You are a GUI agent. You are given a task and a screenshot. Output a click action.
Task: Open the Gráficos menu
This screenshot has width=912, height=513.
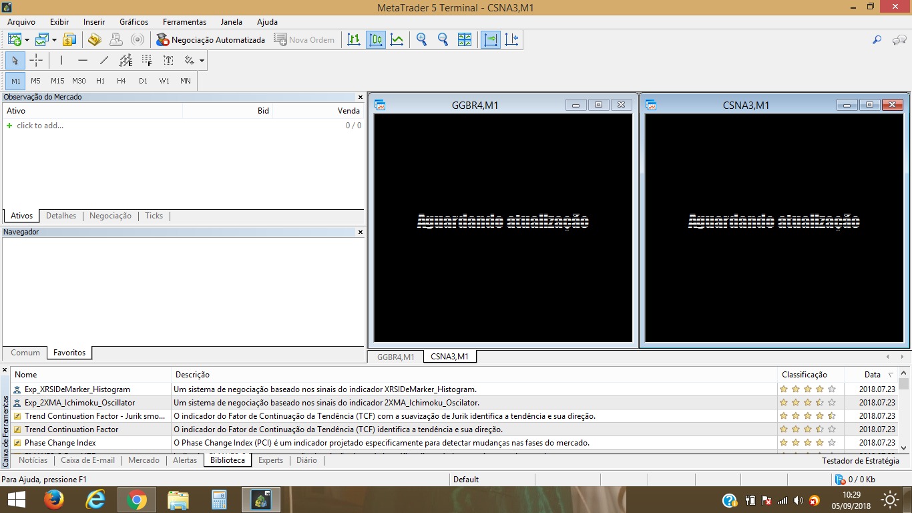tap(133, 22)
